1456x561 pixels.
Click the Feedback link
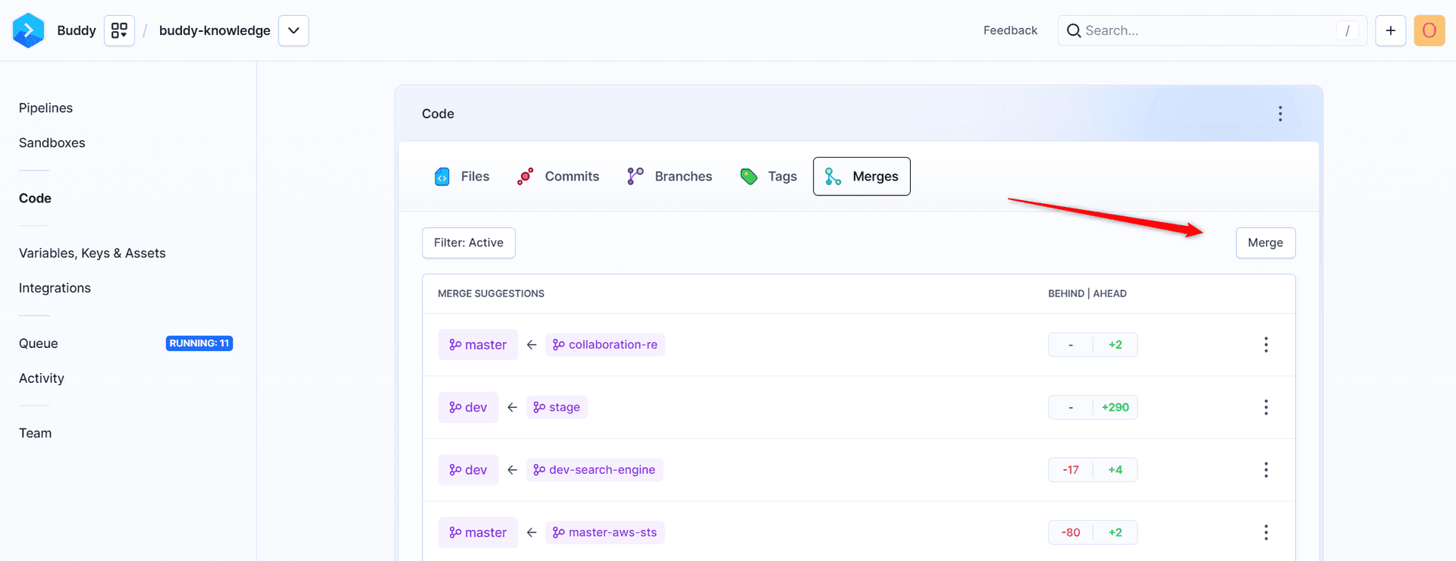coord(1010,30)
